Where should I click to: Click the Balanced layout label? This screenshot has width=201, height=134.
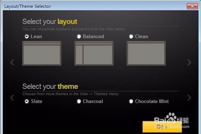93,37
